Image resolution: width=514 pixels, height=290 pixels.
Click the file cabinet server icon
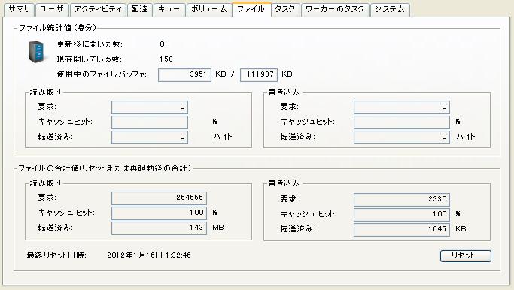tap(36, 52)
